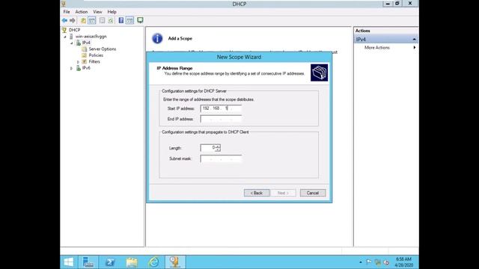The image size is (479, 269).
Task: Select the DHCP root label in the tree
Action: [75, 30]
